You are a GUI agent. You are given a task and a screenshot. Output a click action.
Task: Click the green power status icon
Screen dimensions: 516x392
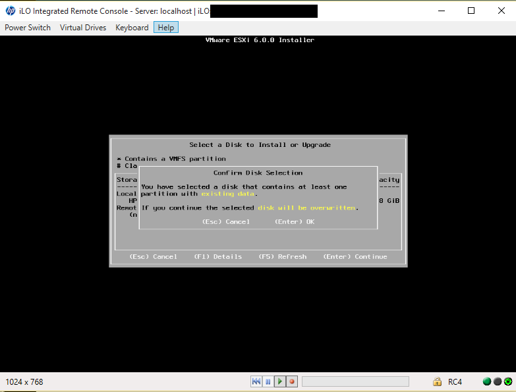(508, 381)
